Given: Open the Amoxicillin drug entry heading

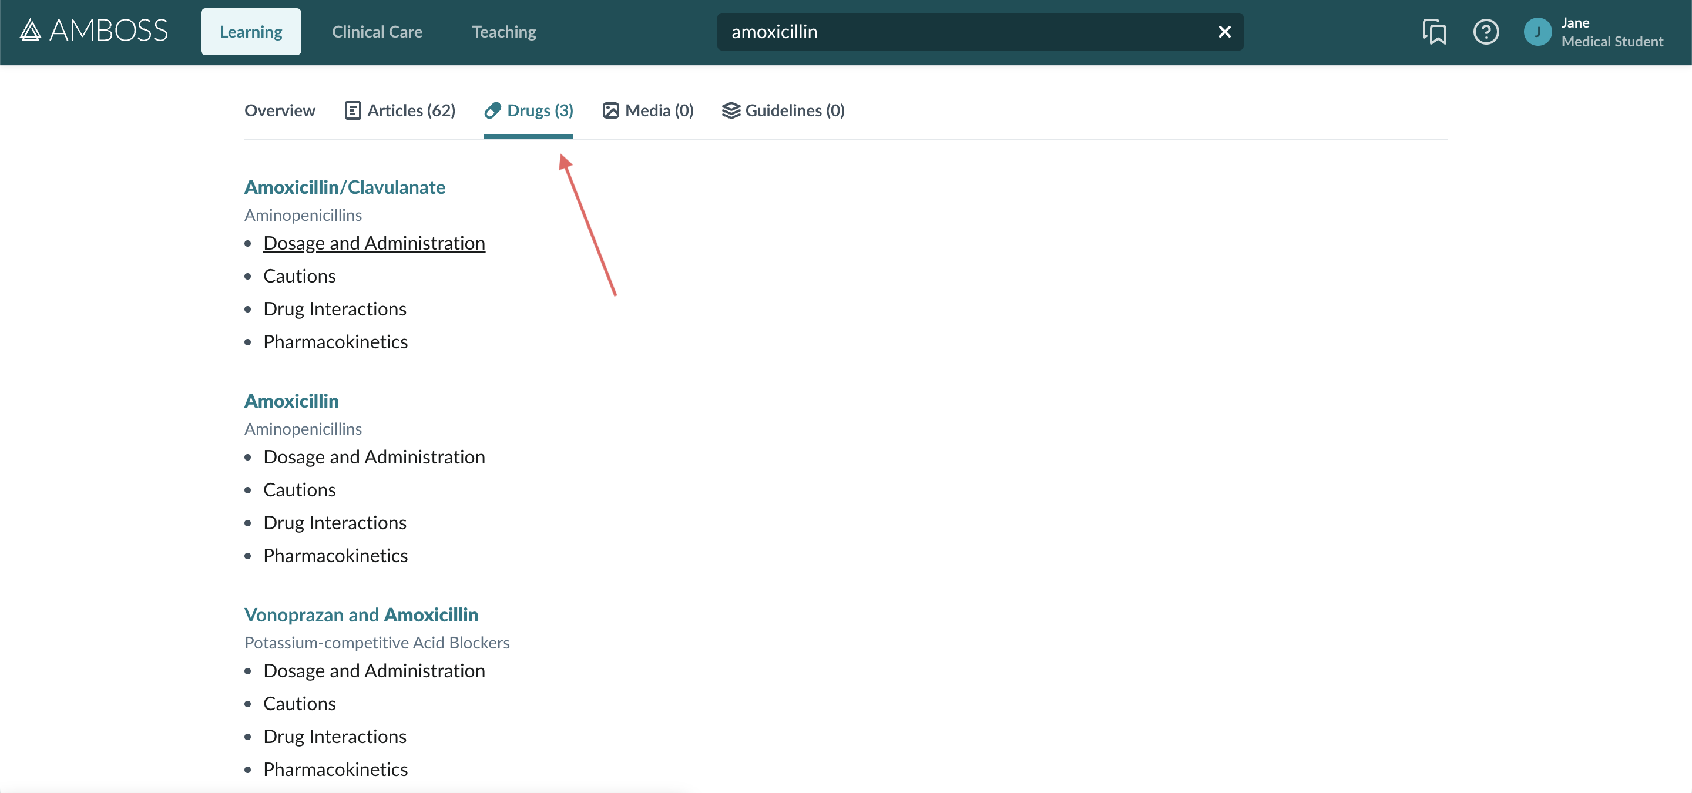Looking at the screenshot, I should click(291, 401).
